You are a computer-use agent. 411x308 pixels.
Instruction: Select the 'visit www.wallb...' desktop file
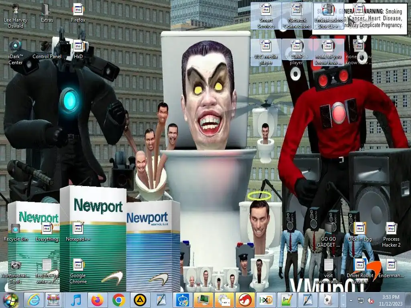(328, 272)
